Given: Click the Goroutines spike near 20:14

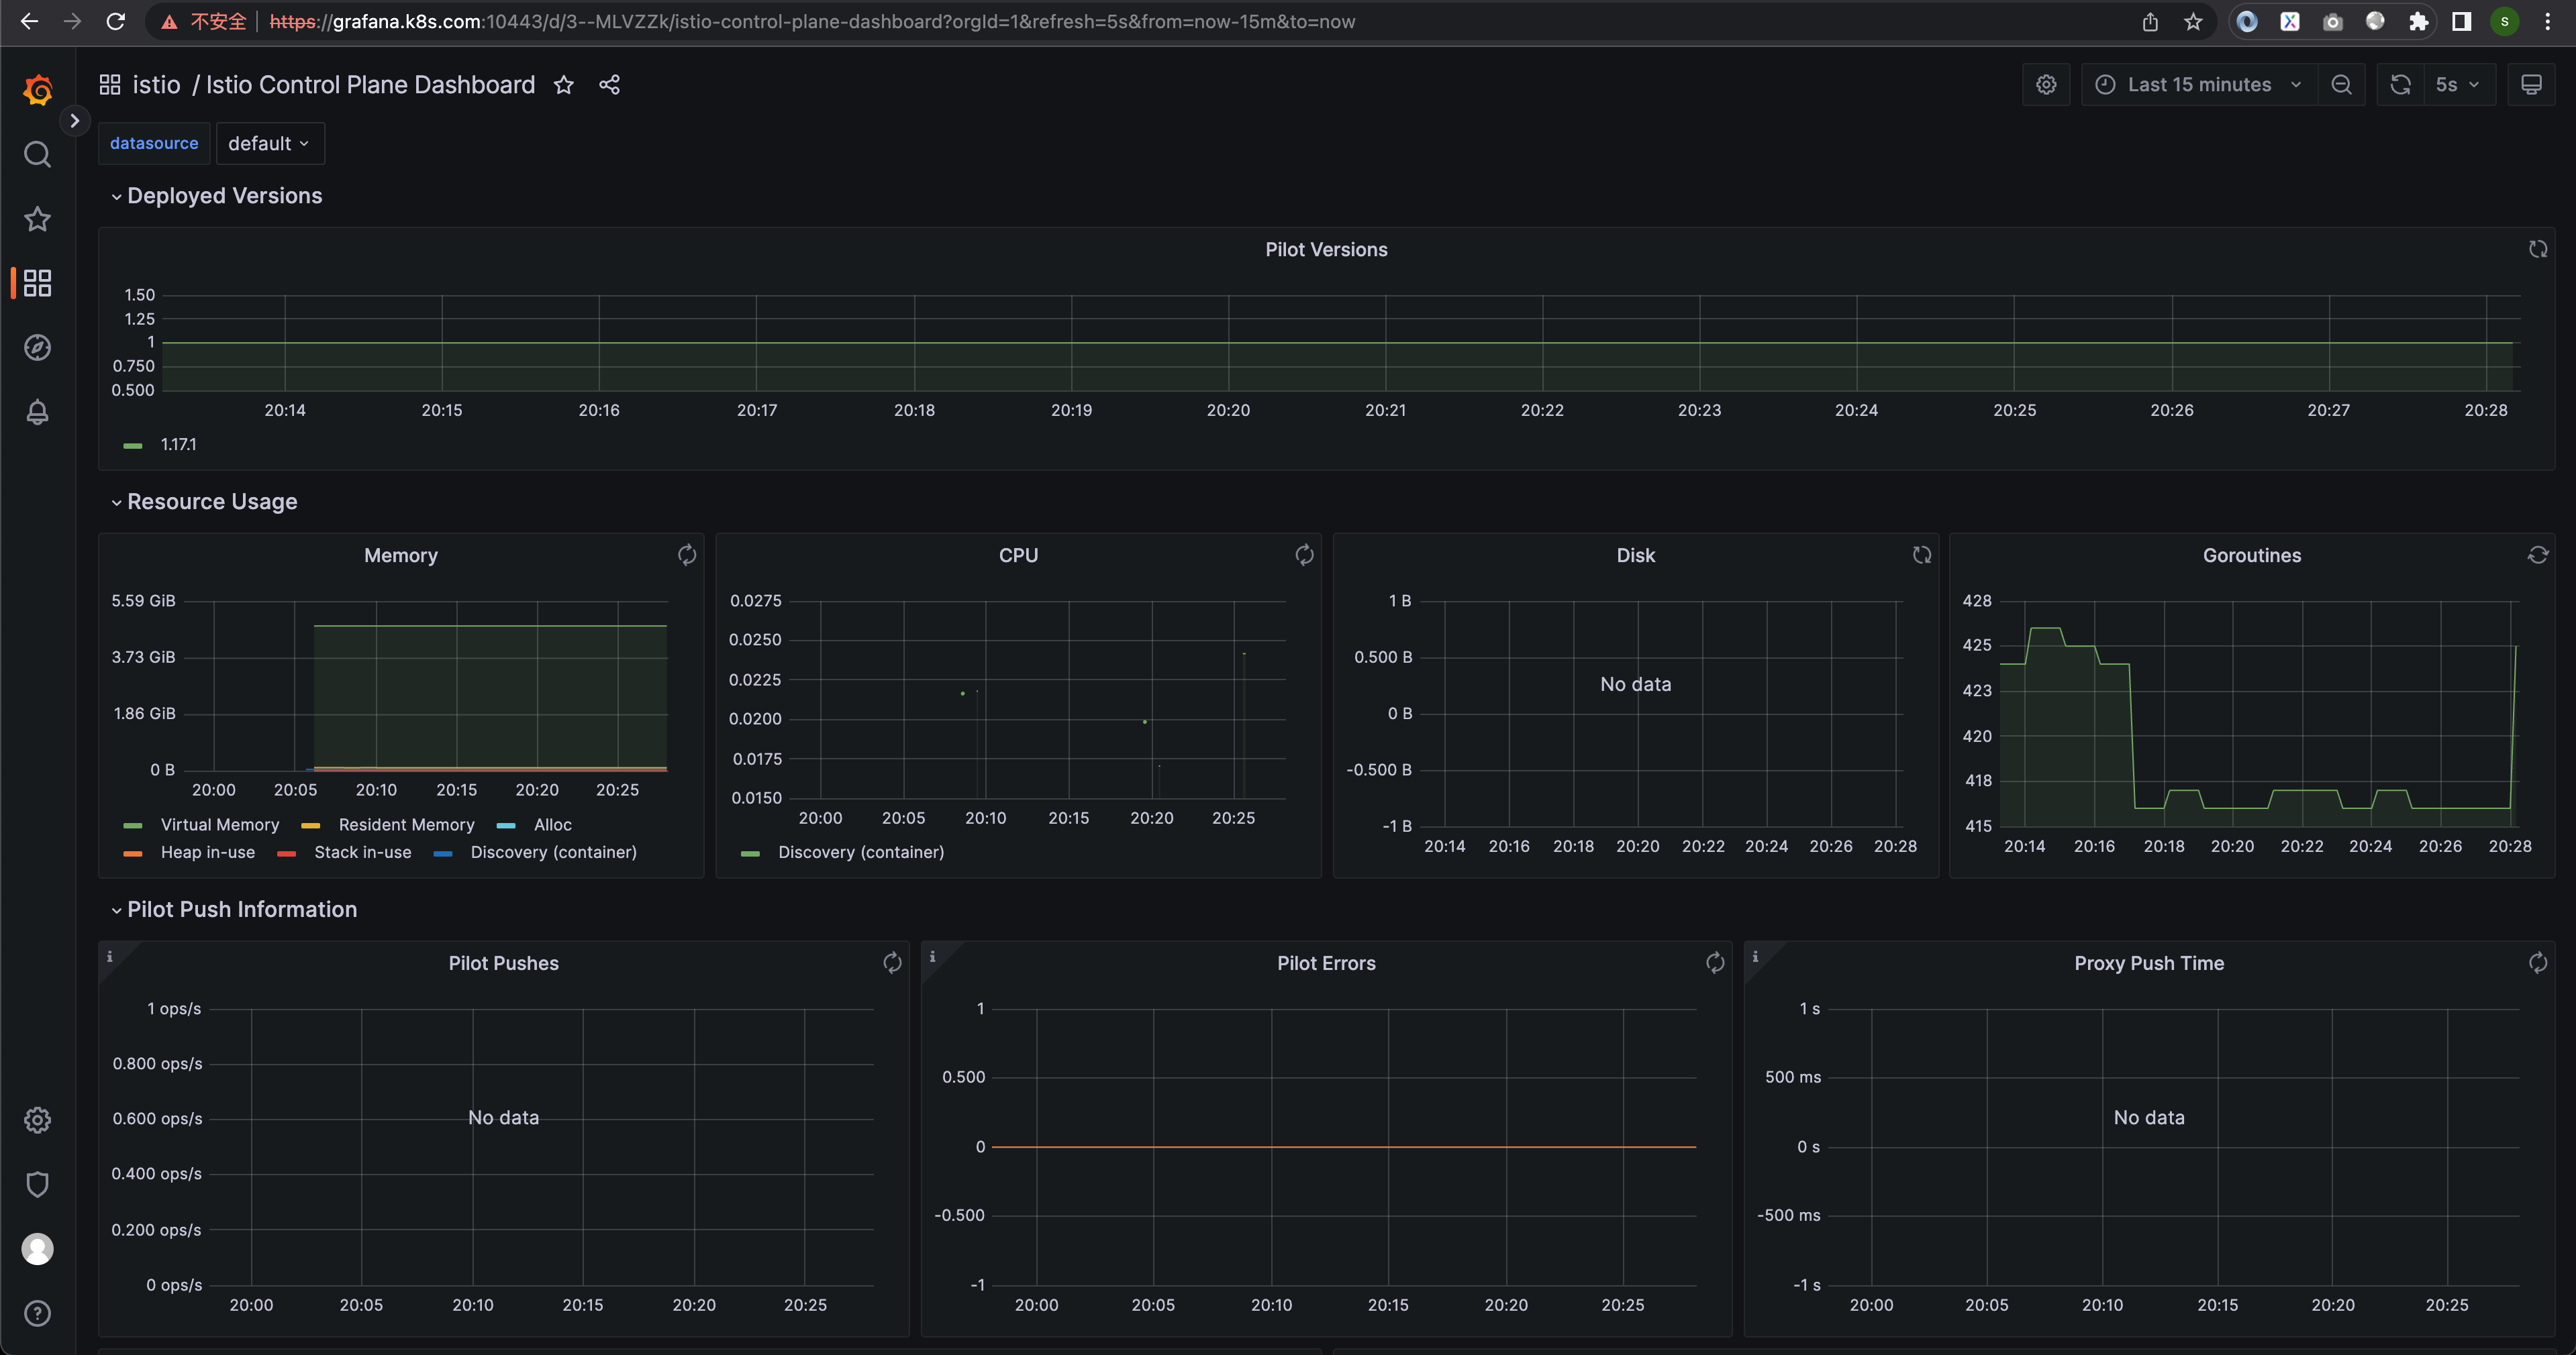Looking at the screenshot, I should (2045, 629).
